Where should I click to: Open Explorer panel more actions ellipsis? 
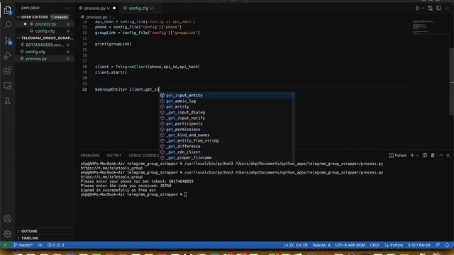(67, 8)
